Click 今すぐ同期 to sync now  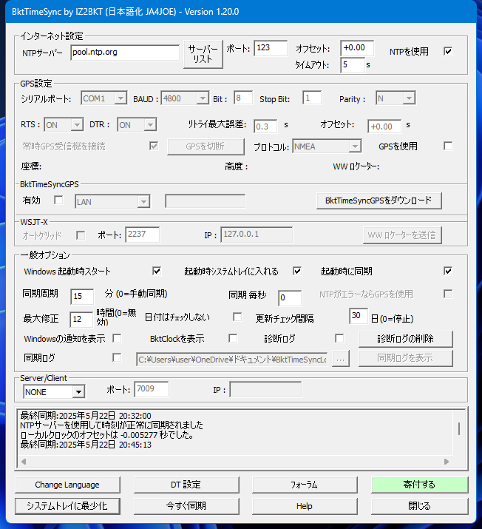pyautogui.click(x=186, y=506)
